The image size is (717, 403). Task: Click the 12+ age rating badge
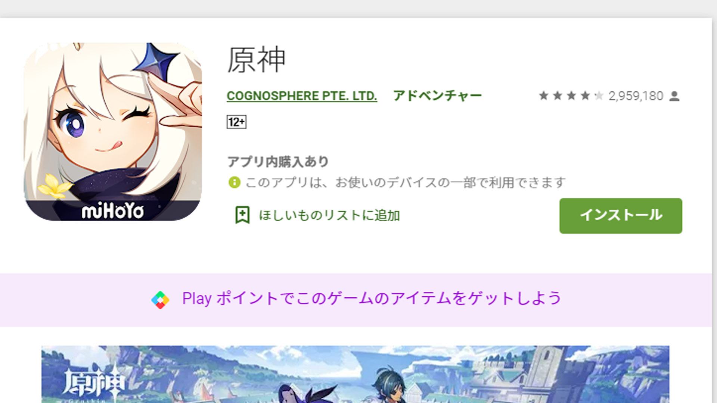(236, 122)
